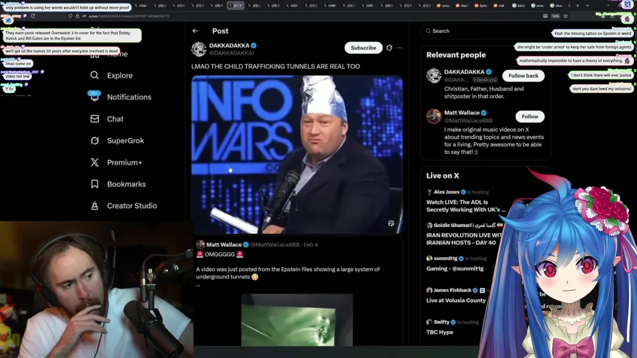Open the 'Live at Volusia County' broadcast

pos(456,300)
